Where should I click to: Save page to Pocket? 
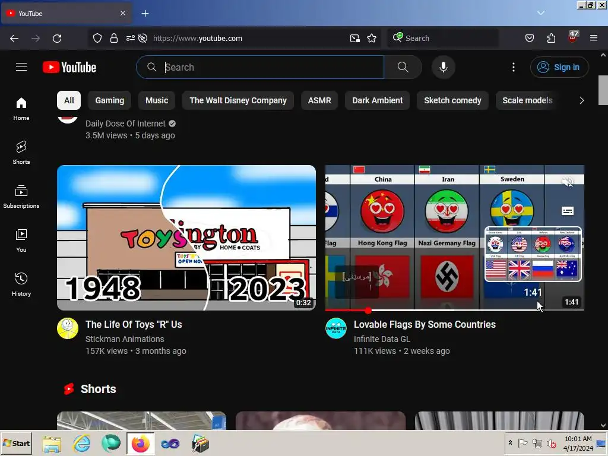[x=529, y=38]
